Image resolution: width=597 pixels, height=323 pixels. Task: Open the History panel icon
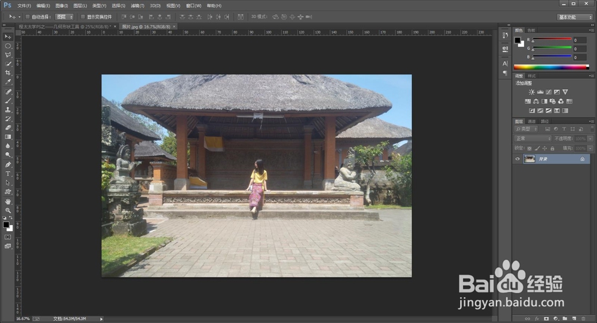(505, 35)
